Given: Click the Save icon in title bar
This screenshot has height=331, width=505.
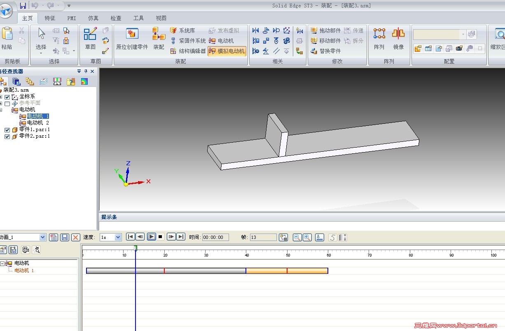Looking at the screenshot, I should [x=23, y=5].
